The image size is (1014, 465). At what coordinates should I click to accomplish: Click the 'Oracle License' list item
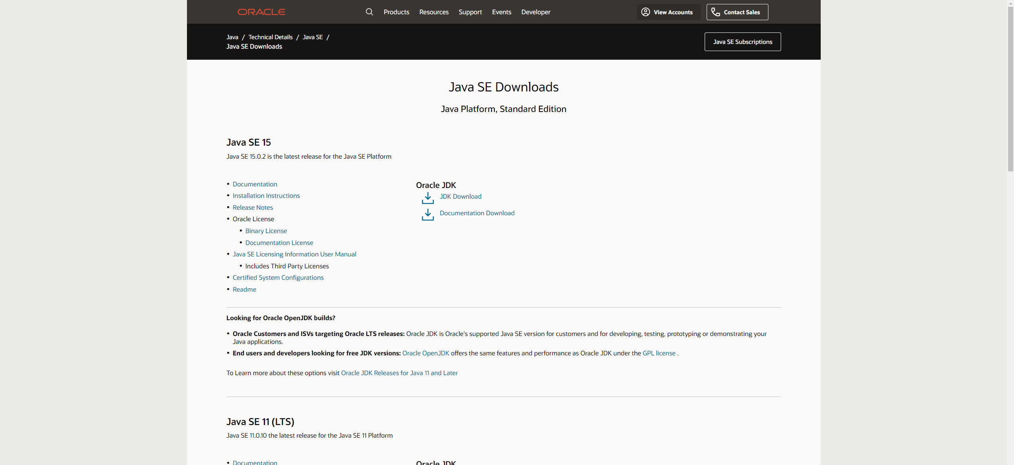(253, 219)
